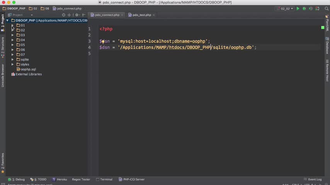The image size is (330, 185).
Task: Open the 02_02 run configuration dropdown
Action: pyautogui.click(x=285, y=8)
